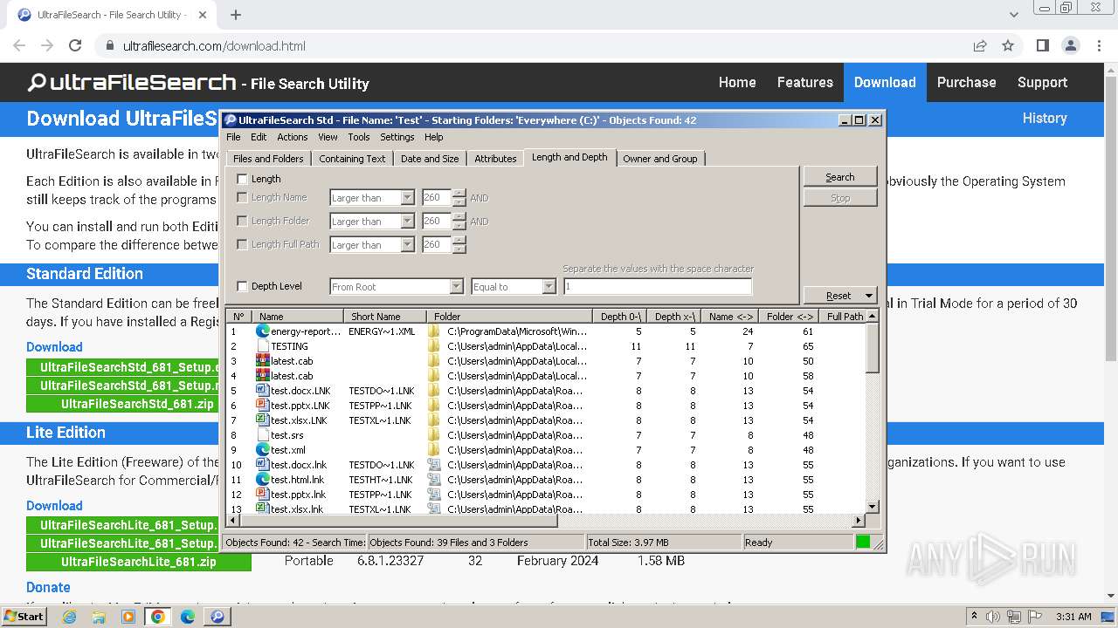Select the blank file icon of TESTING

[x=262, y=346]
